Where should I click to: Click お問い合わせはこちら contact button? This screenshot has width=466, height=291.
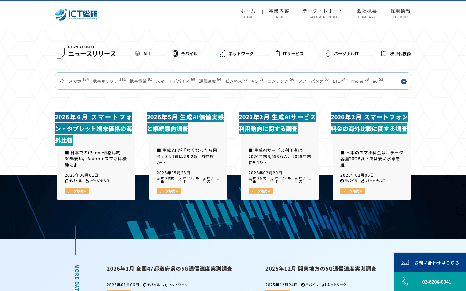[430, 262]
